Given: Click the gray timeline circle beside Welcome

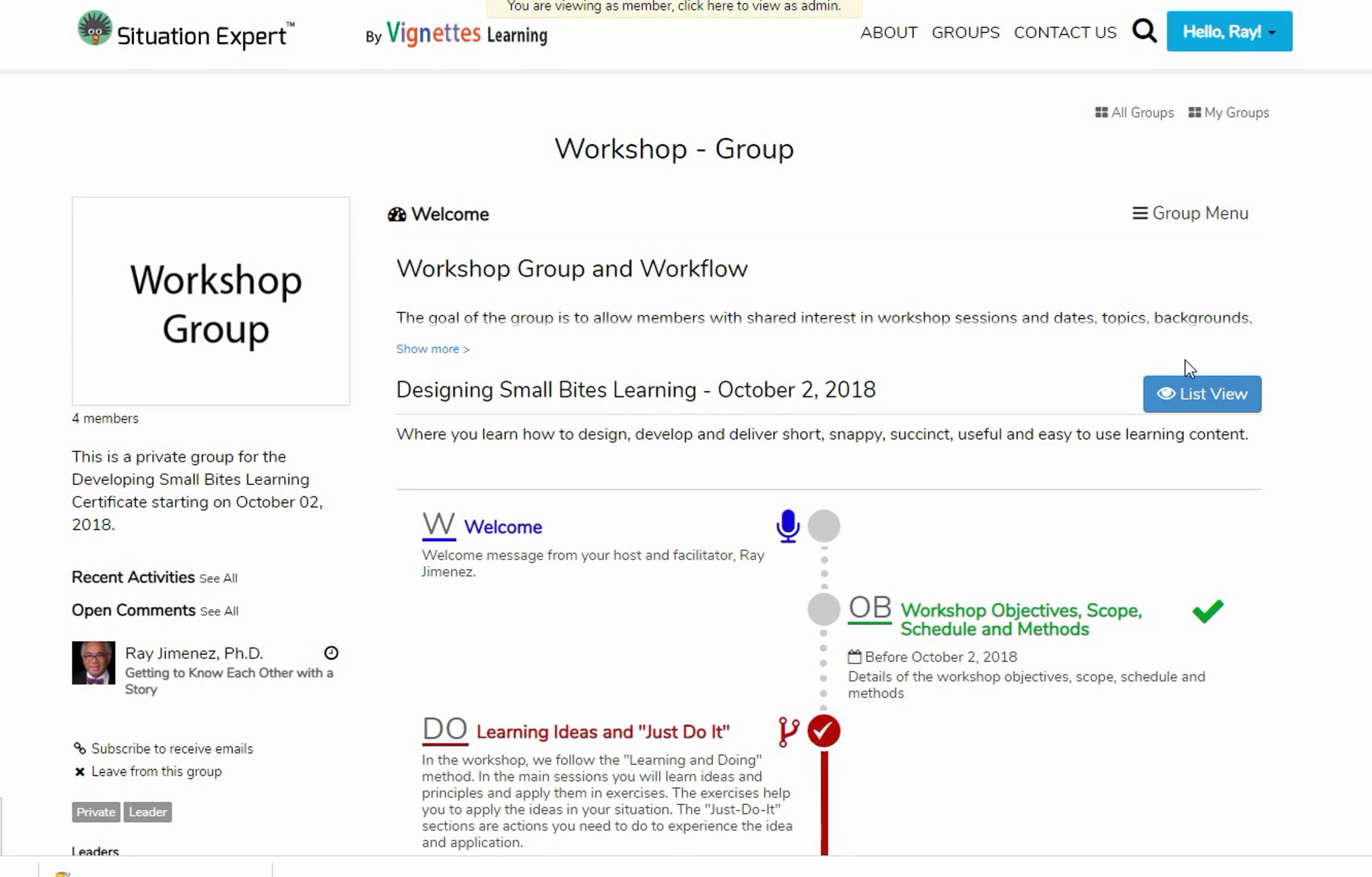Looking at the screenshot, I should tap(823, 526).
